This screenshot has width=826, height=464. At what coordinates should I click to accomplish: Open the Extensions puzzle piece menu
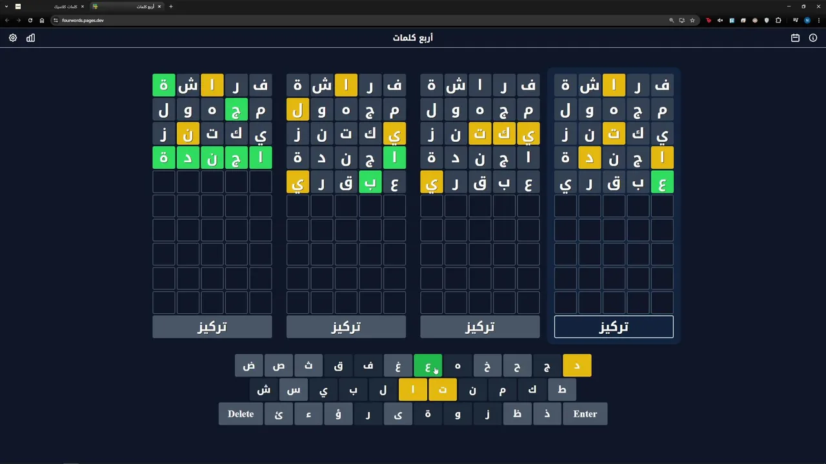coord(778,20)
